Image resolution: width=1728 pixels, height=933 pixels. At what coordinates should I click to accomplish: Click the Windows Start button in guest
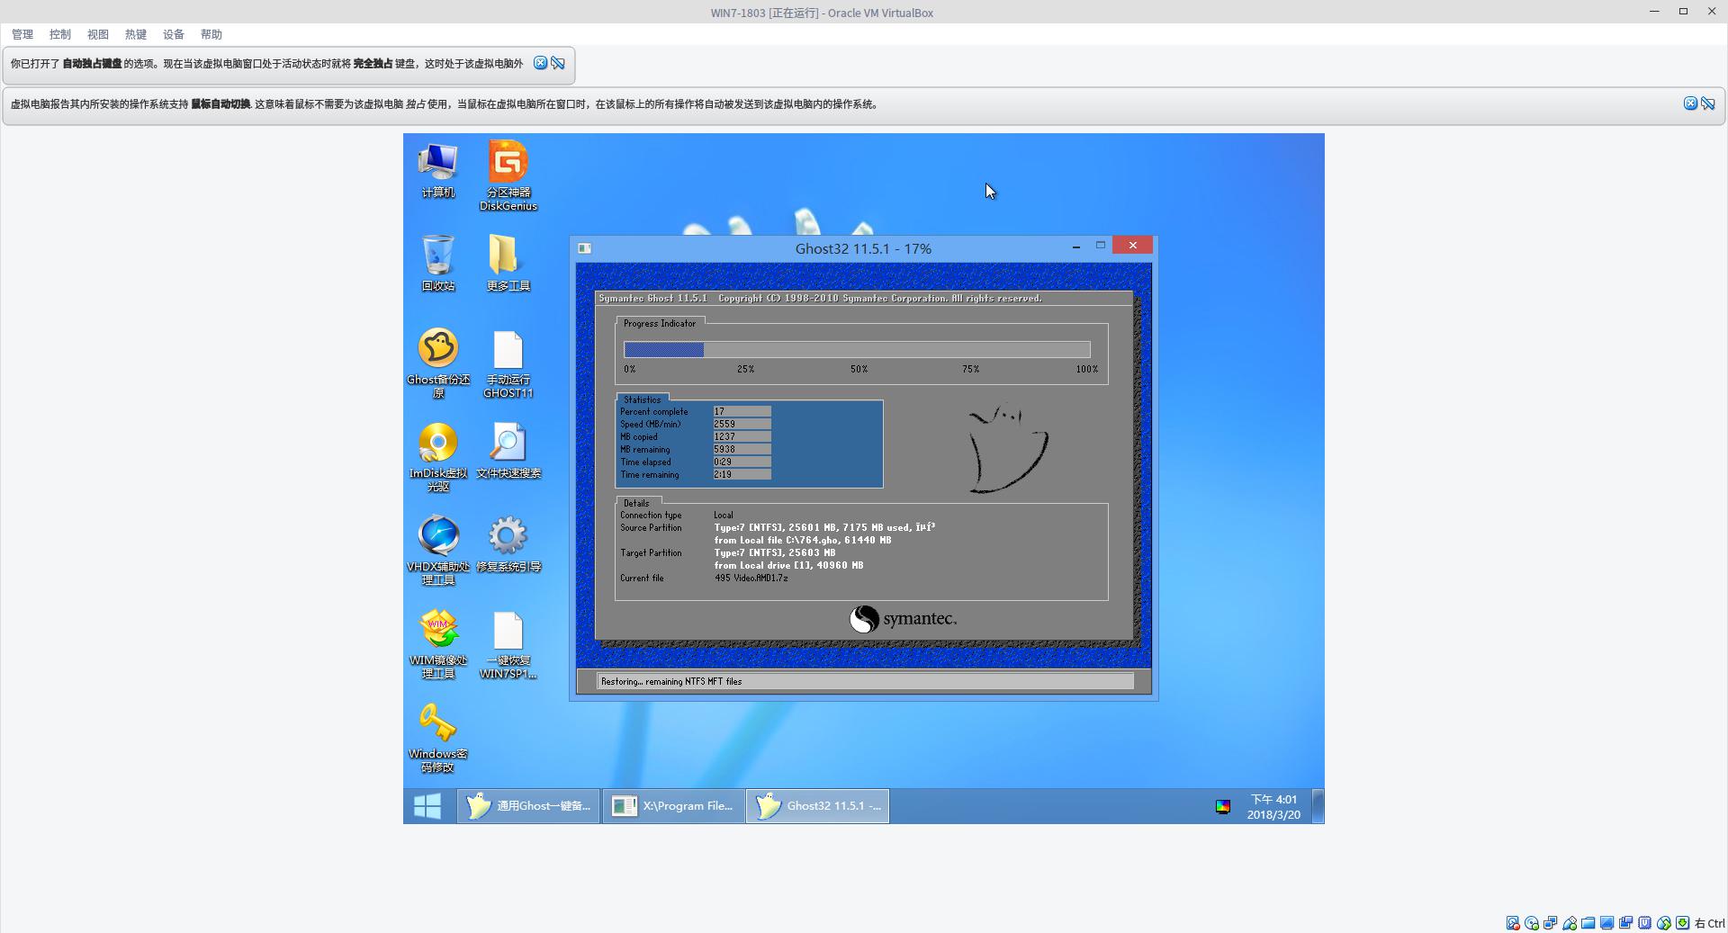[x=427, y=806]
